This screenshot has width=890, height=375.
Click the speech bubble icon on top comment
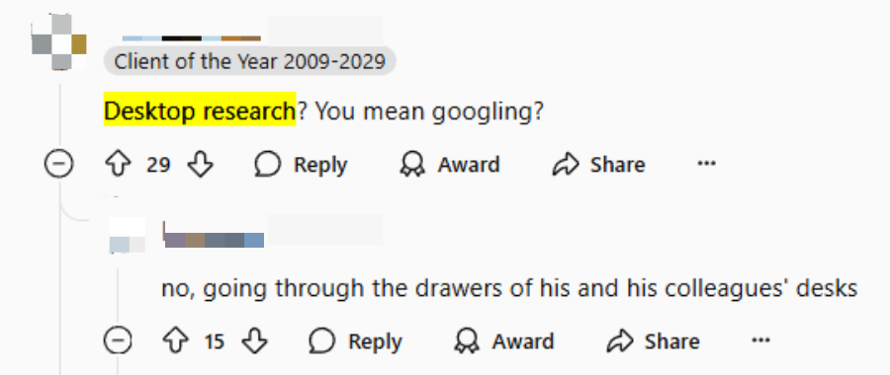pos(267,165)
